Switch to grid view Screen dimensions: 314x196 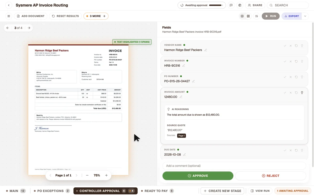[248, 16]
